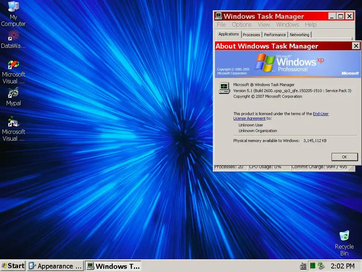
Task: Click the CPU Usage status bar entry
Action: 269,168
